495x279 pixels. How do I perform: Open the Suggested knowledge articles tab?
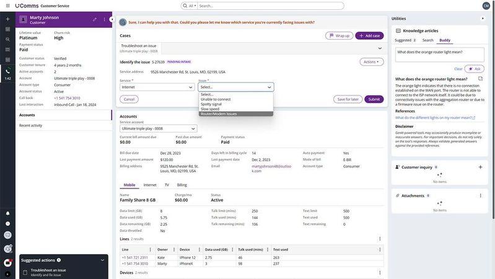pos(405,40)
